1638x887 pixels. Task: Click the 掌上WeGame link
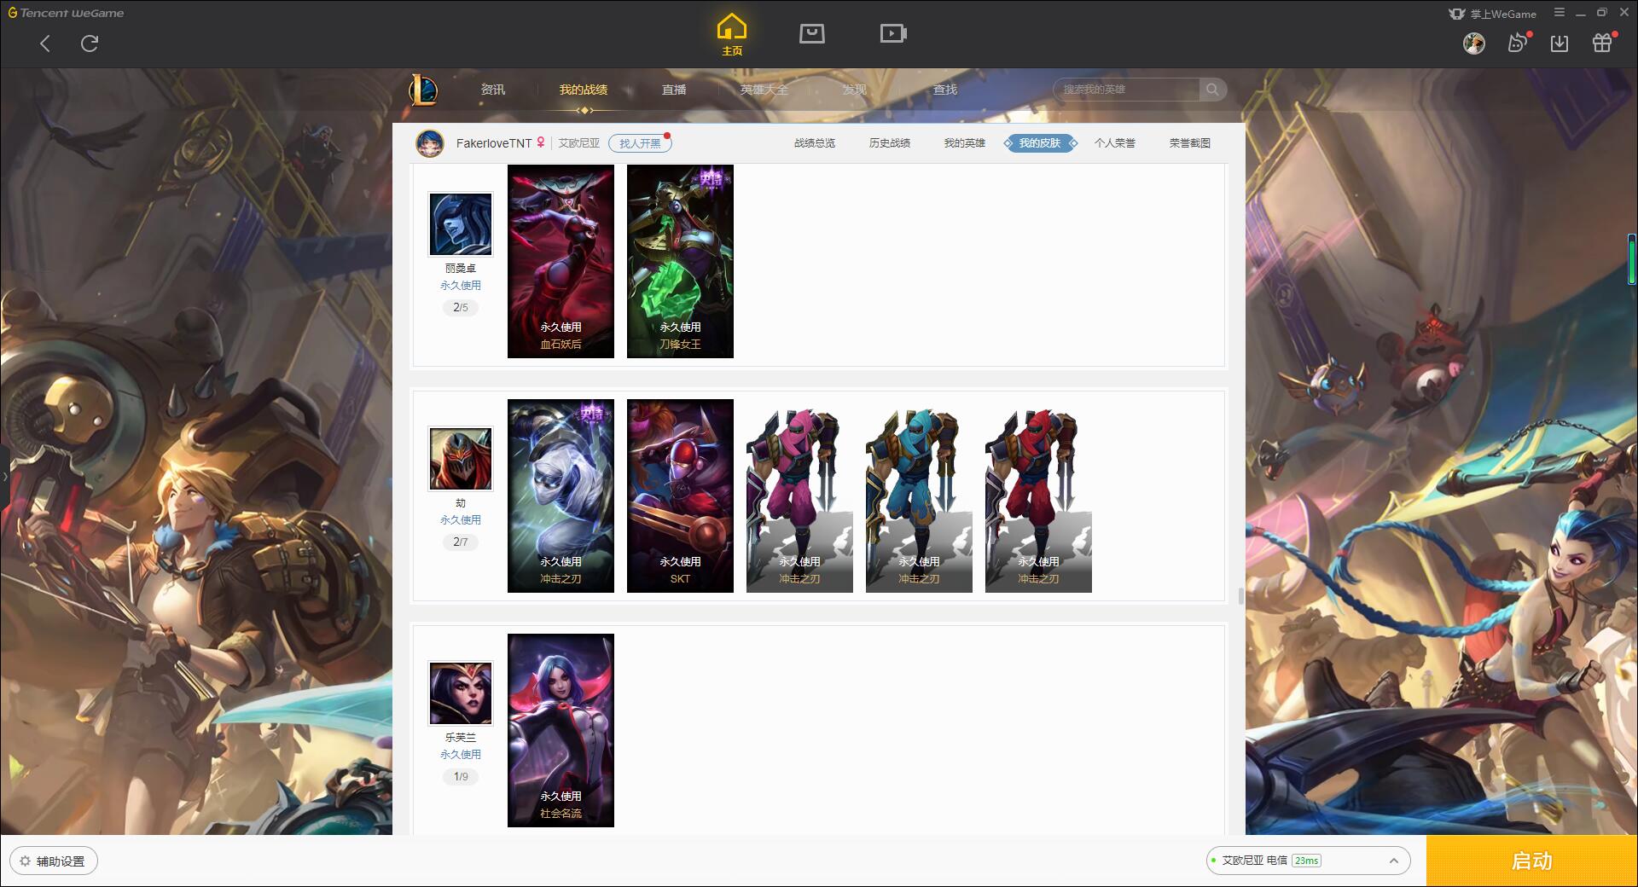tap(1492, 14)
